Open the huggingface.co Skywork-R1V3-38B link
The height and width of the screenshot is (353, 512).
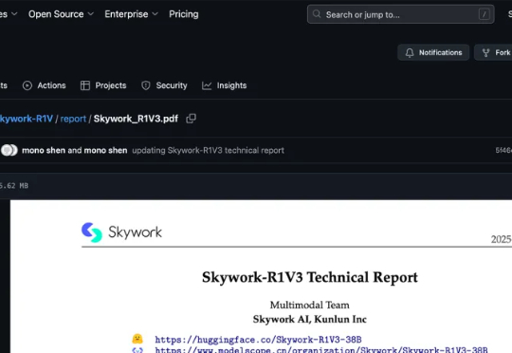[258, 340]
